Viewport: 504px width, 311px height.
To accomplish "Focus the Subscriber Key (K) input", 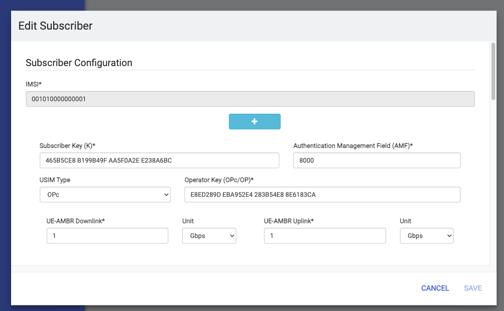I will (x=160, y=160).
